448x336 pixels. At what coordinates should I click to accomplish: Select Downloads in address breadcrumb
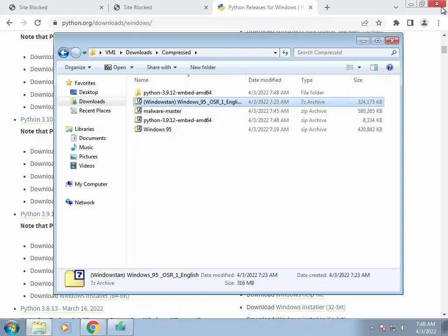pyautogui.click(x=139, y=52)
